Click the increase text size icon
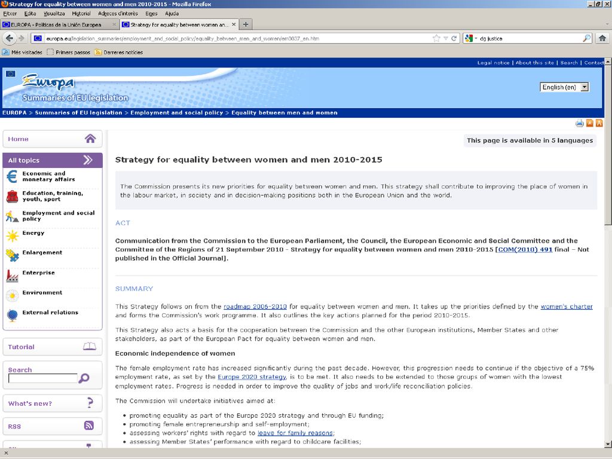Screen dimensions: 612x459 599,123
